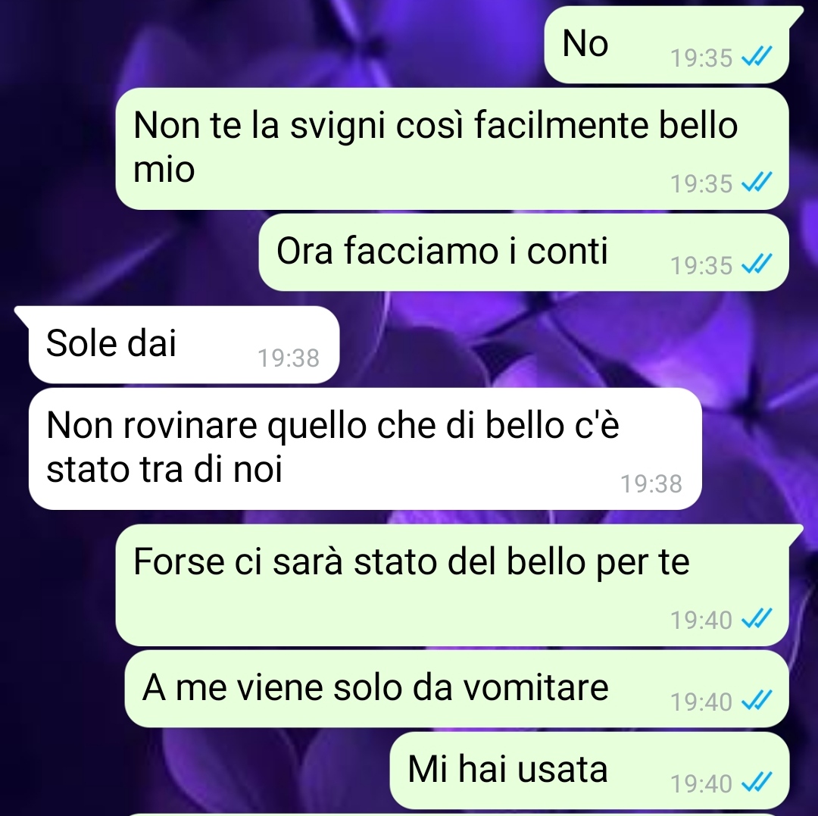Select "Forse ci sarà stato del bello per te" bubble

451,586
